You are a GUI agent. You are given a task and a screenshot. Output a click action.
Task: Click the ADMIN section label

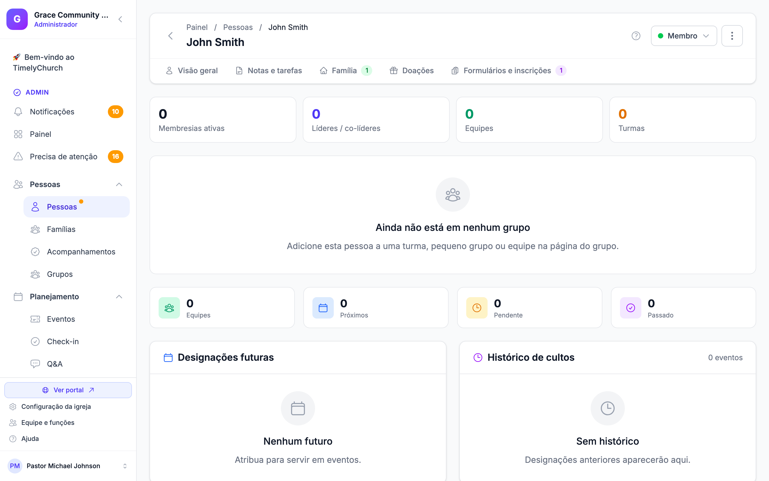37,92
